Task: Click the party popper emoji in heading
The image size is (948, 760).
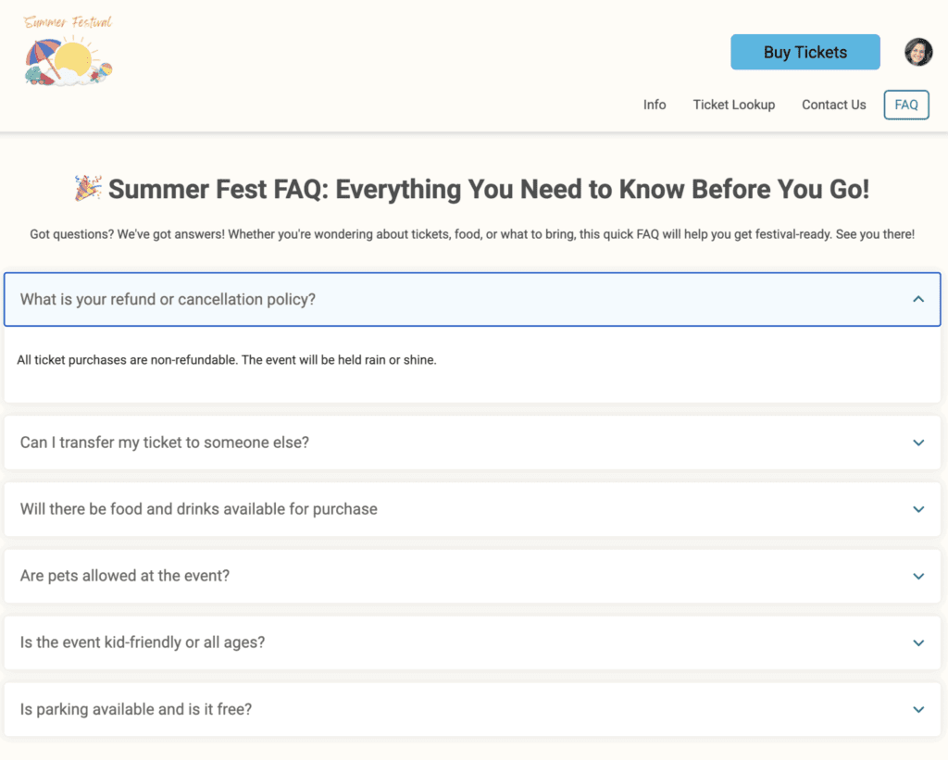Action: coord(88,189)
